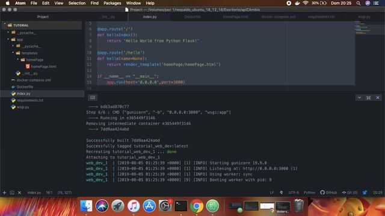Open the Help menu
Viewport: 385px width, 216px height.
[150, 3]
